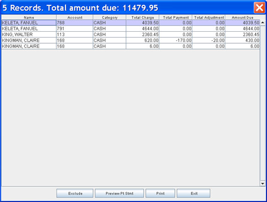Select the KING, WALTER row
The height and width of the screenshot is (202, 267).
pos(131,34)
